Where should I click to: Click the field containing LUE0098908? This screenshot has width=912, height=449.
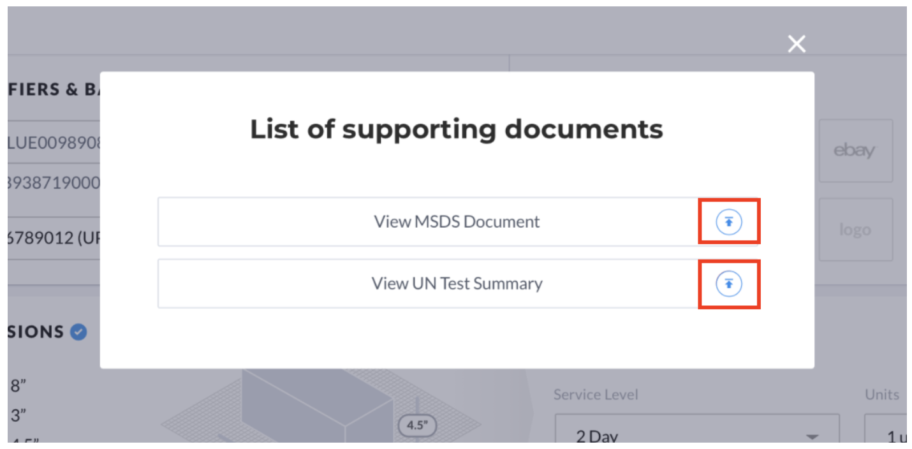(54, 142)
